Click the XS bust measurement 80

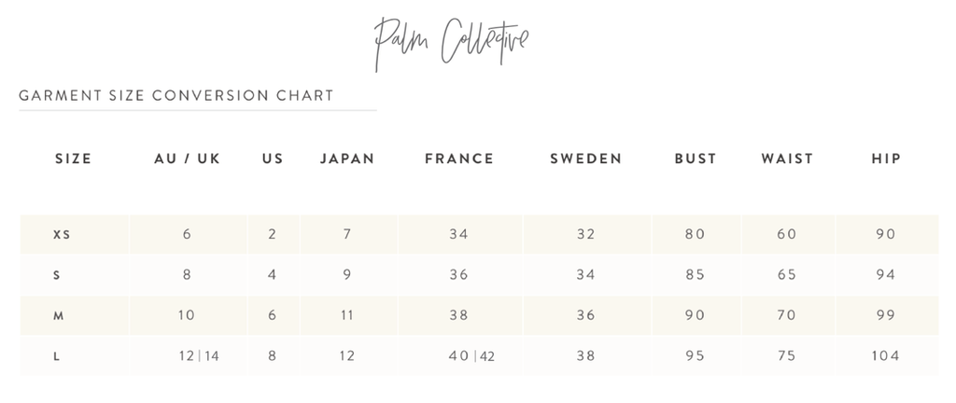(695, 234)
